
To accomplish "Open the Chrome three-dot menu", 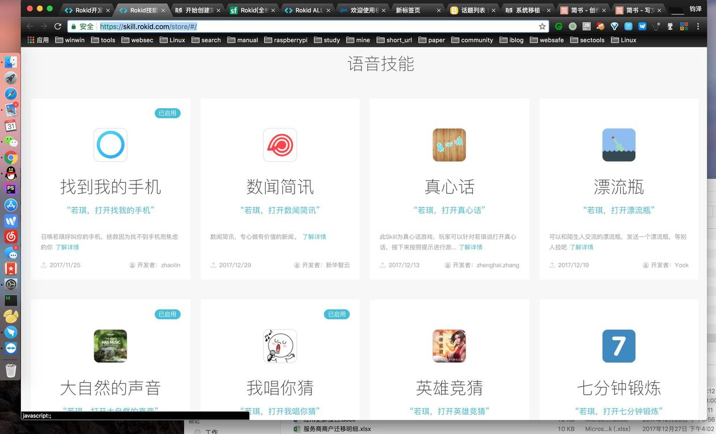I will coord(698,27).
